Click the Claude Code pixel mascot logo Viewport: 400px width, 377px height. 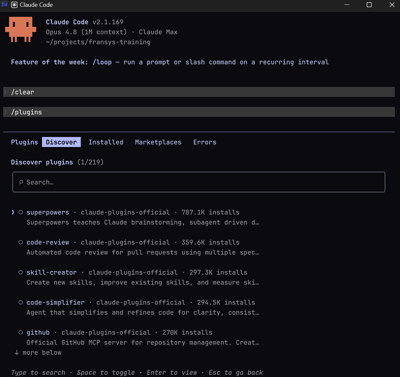(21, 29)
